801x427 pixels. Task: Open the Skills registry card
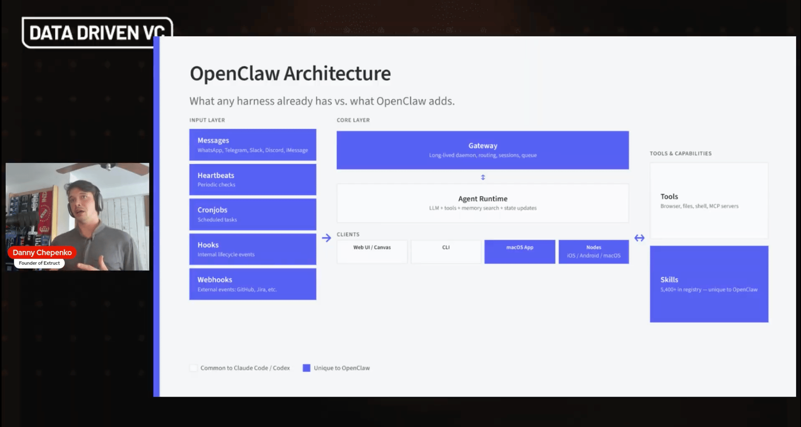pyautogui.click(x=709, y=284)
